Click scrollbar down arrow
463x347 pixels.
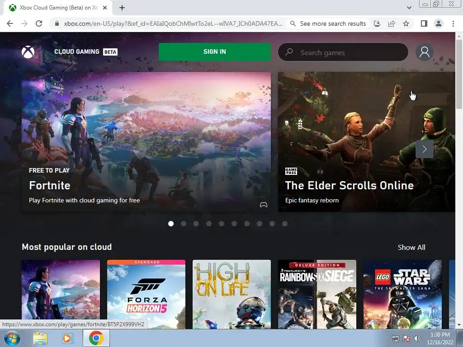[x=459, y=325]
